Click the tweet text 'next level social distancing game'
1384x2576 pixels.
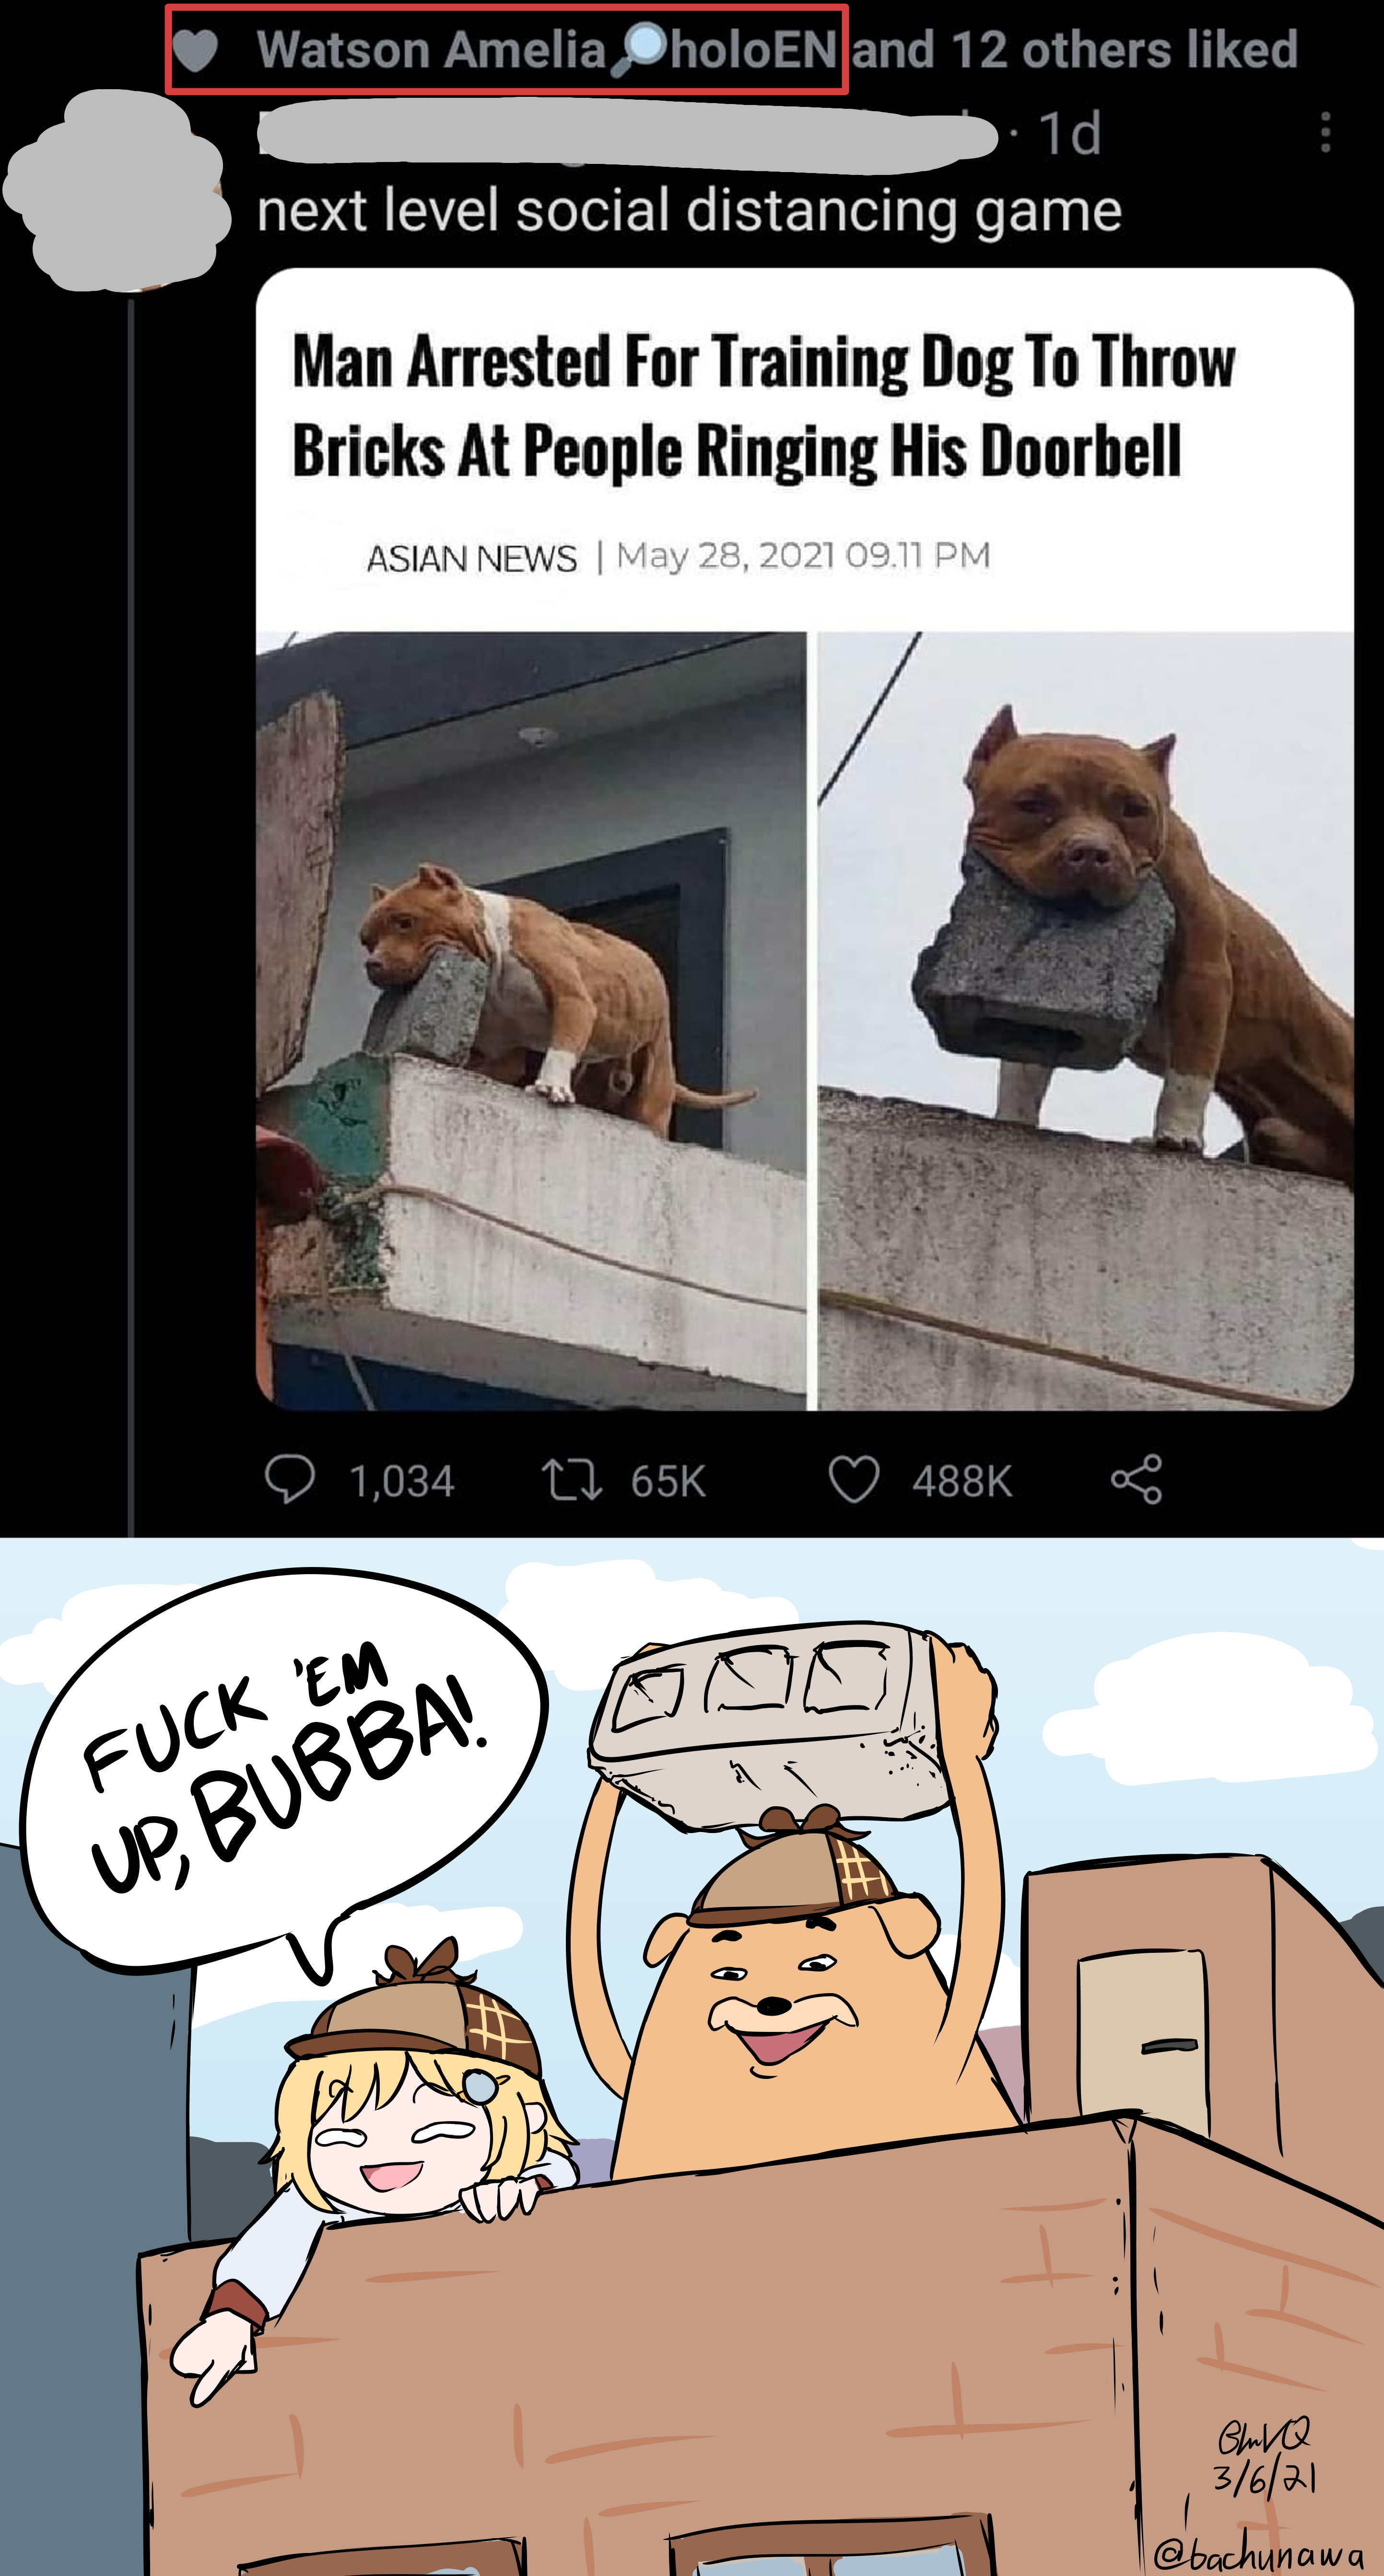(x=690, y=211)
